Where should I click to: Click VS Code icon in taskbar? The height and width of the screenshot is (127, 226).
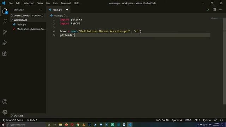pos(130,125)
